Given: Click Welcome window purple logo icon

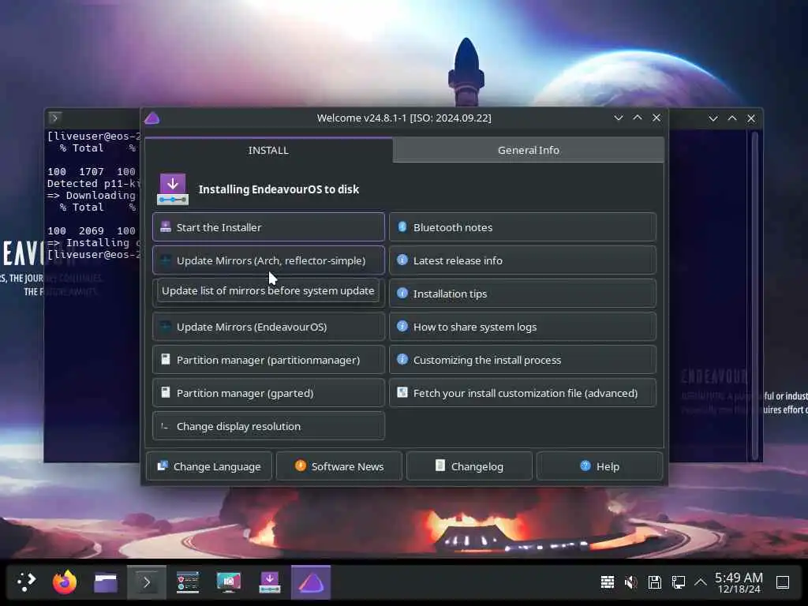Looking at the screenshot, I should click(x=152, y=118).
